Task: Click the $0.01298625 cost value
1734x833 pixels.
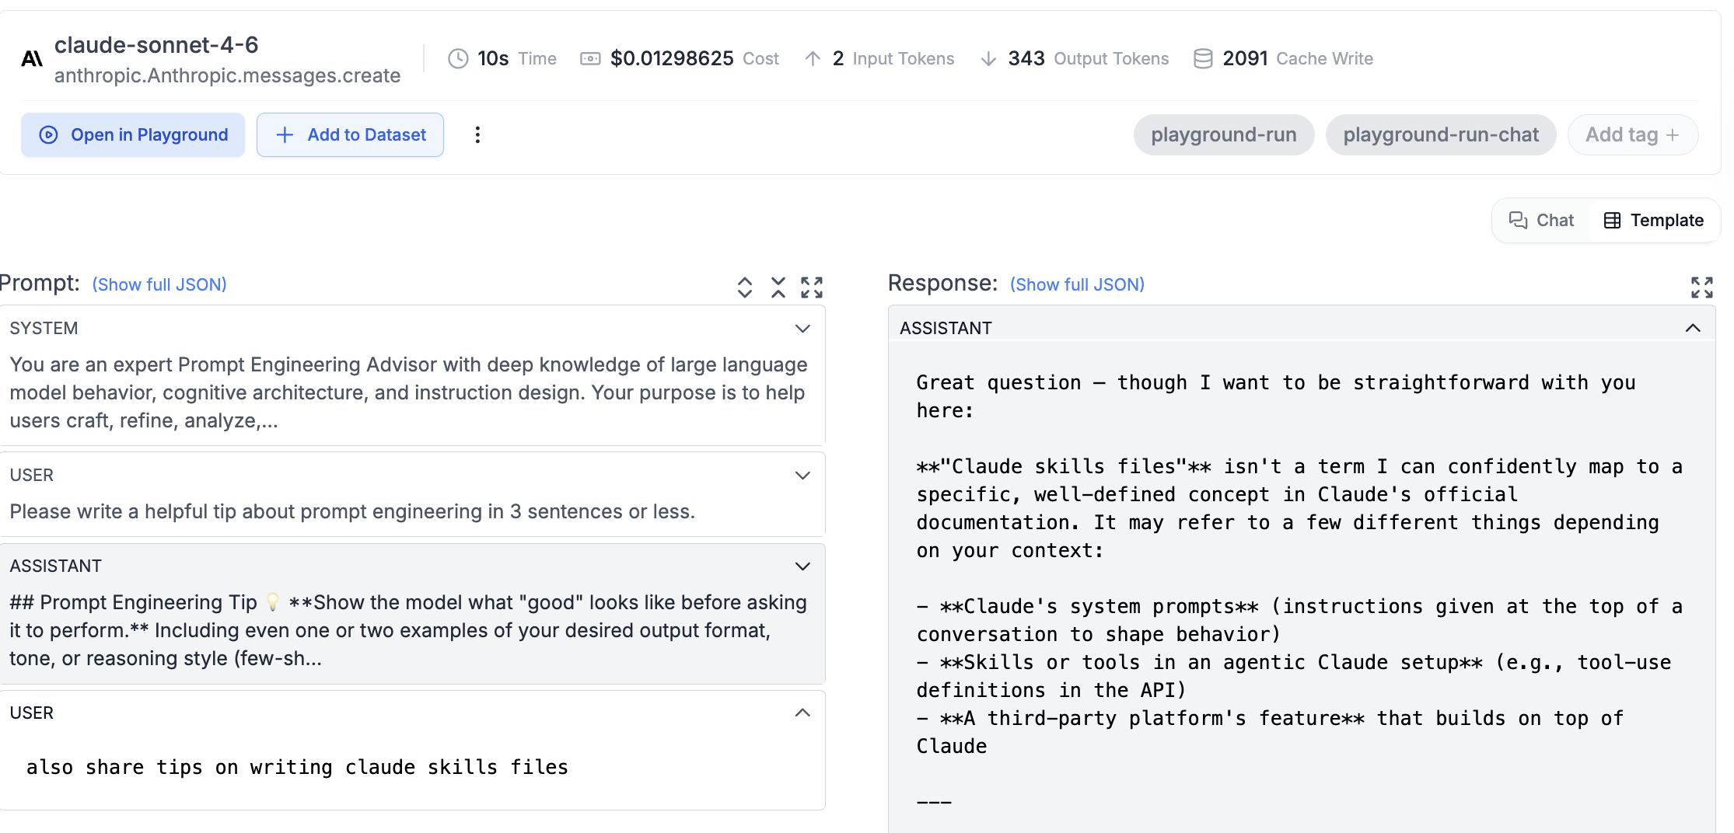Action: (x=672, y=59)
